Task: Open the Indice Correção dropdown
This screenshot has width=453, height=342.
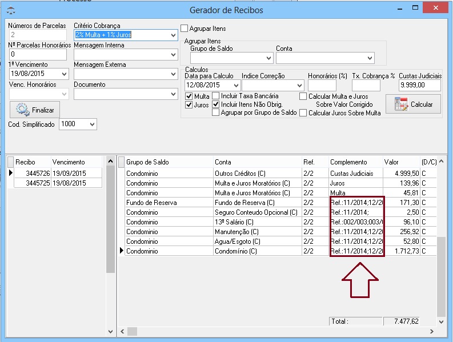Action: [x=299, y=86]
